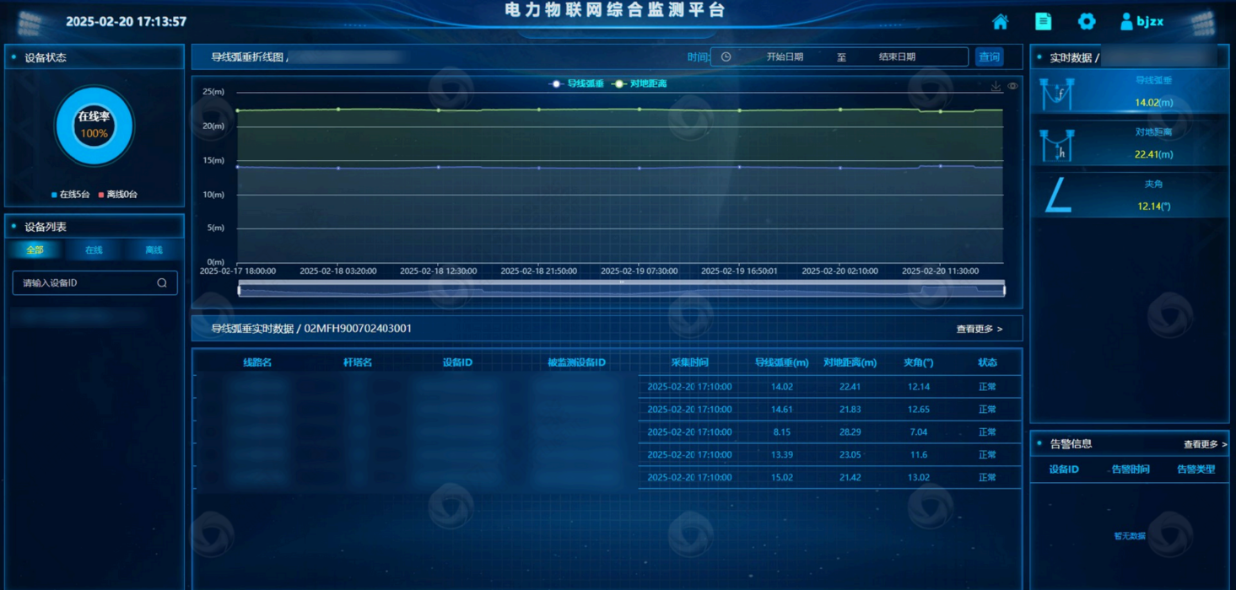Click the 在线5台 legend entry
This screenshot has width=1236, height=590.
pos(71,195)
